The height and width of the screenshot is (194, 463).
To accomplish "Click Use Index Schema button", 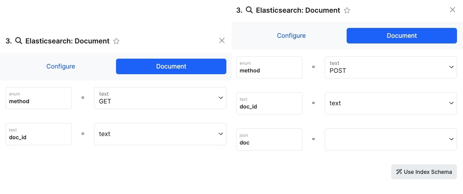I will pos(424,172).
